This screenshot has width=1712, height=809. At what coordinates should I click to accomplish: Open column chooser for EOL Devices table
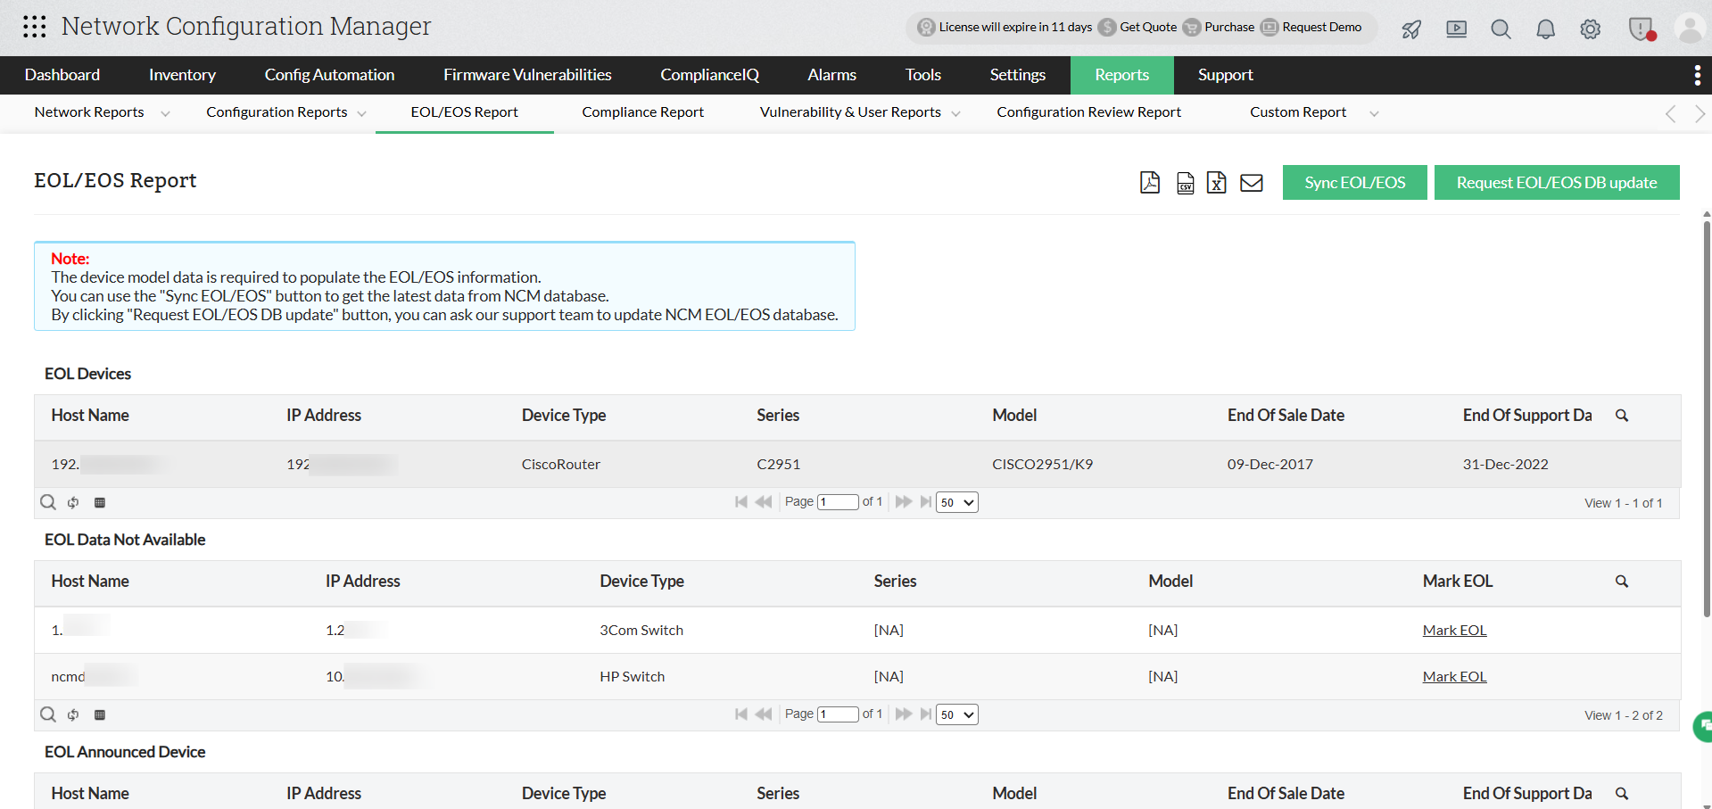tap(100, 502)
